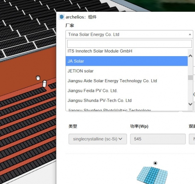Open the singlecrystalline (sc-Si) type dropdown
The height and width of the screenshot is (184, 195).
(x=98, y=139)
